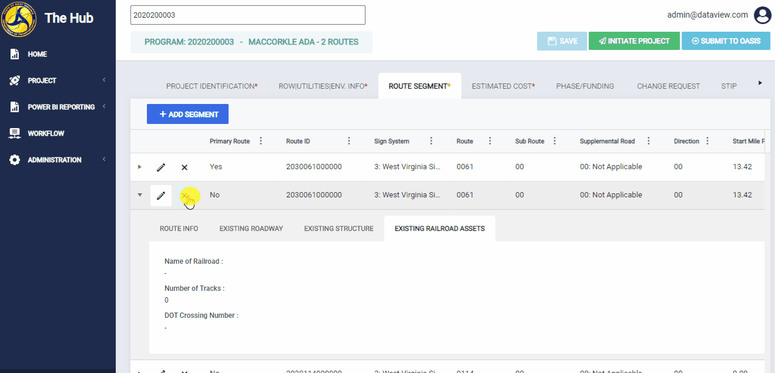Select the Existing Railroad Assets sub-tab
Viewport: 775px width, 373px height.
point(439,228)
